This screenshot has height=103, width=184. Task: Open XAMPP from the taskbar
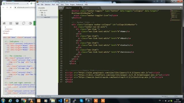coord(39,101)
